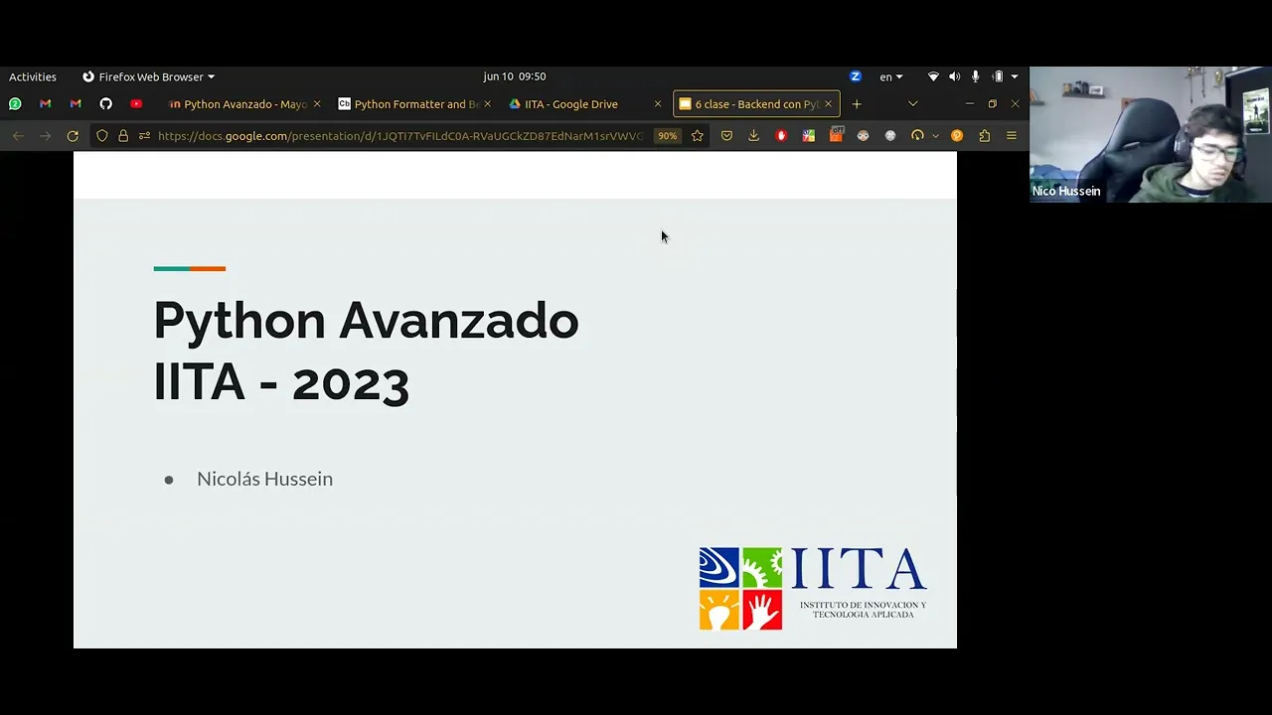Viewport: 1272px width, 715px height.
Task: Open the pinned GitHub tab
Action: point(106,103)
